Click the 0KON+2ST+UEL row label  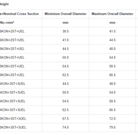click(x=12, y=75)
